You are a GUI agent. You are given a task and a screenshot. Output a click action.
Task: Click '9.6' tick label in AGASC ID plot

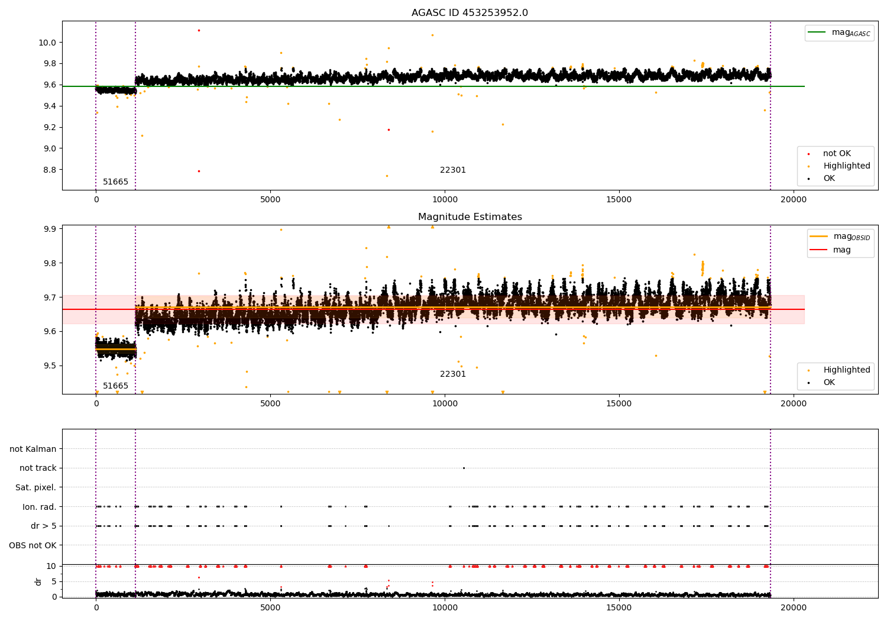pyautogui.click(x=50, y=85)
